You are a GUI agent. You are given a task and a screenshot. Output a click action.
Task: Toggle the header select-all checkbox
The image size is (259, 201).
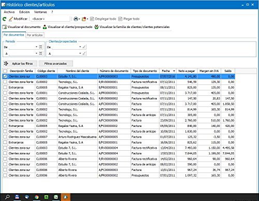tap(5, 71)
